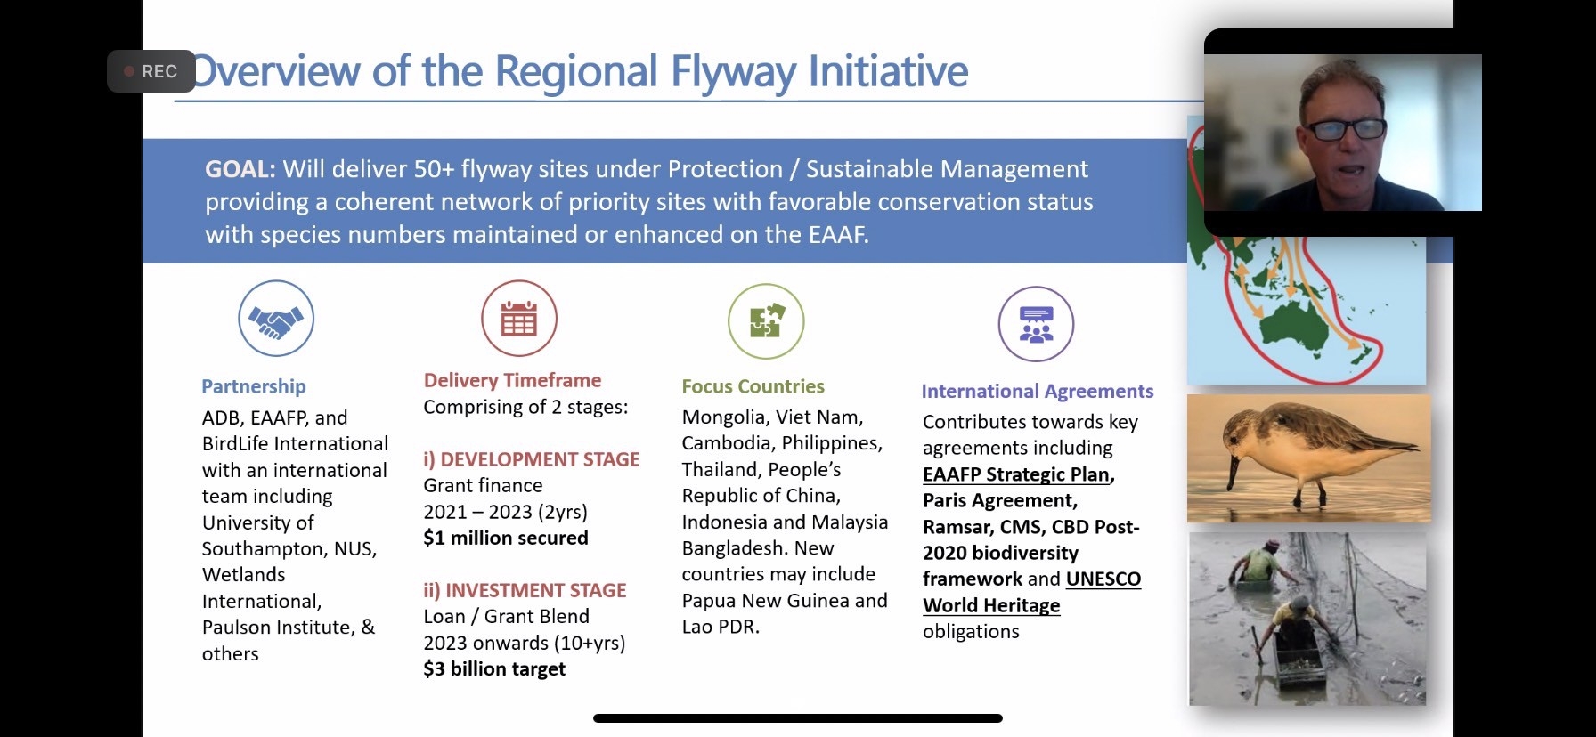Click the slide title Overview of Regional Flyway Initiative

pos(581,71)
